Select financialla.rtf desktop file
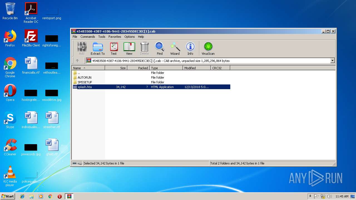 pyautogui.click(x=31, y=66)
